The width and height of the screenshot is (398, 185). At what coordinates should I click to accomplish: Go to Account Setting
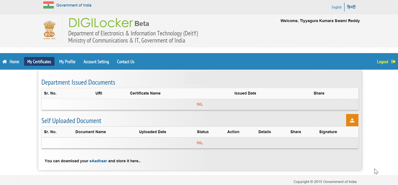coord(96,62)
